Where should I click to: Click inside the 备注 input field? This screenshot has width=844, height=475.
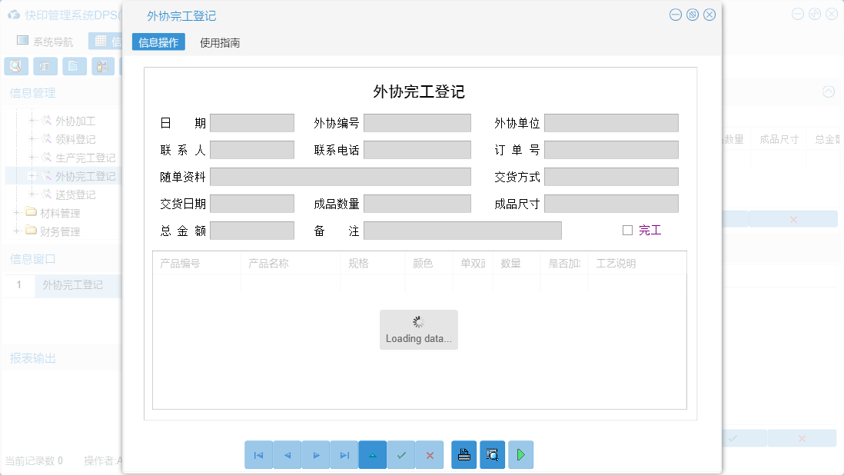point(461,230)
